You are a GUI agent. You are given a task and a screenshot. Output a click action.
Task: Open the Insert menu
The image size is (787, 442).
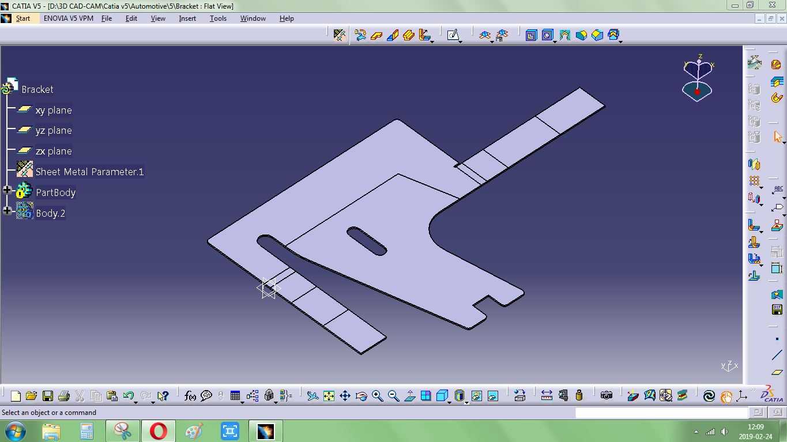click(187, 18)
